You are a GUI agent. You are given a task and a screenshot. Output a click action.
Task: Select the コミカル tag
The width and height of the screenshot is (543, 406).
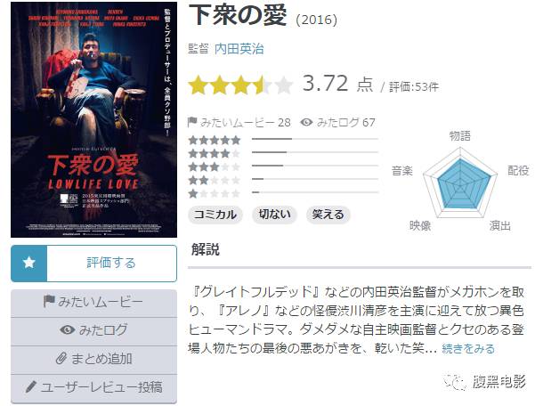tap(215, 215)
